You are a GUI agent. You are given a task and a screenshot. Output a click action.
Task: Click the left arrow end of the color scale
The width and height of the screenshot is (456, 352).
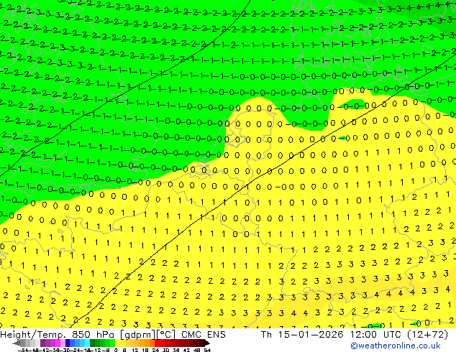click(x=17, y=343)
